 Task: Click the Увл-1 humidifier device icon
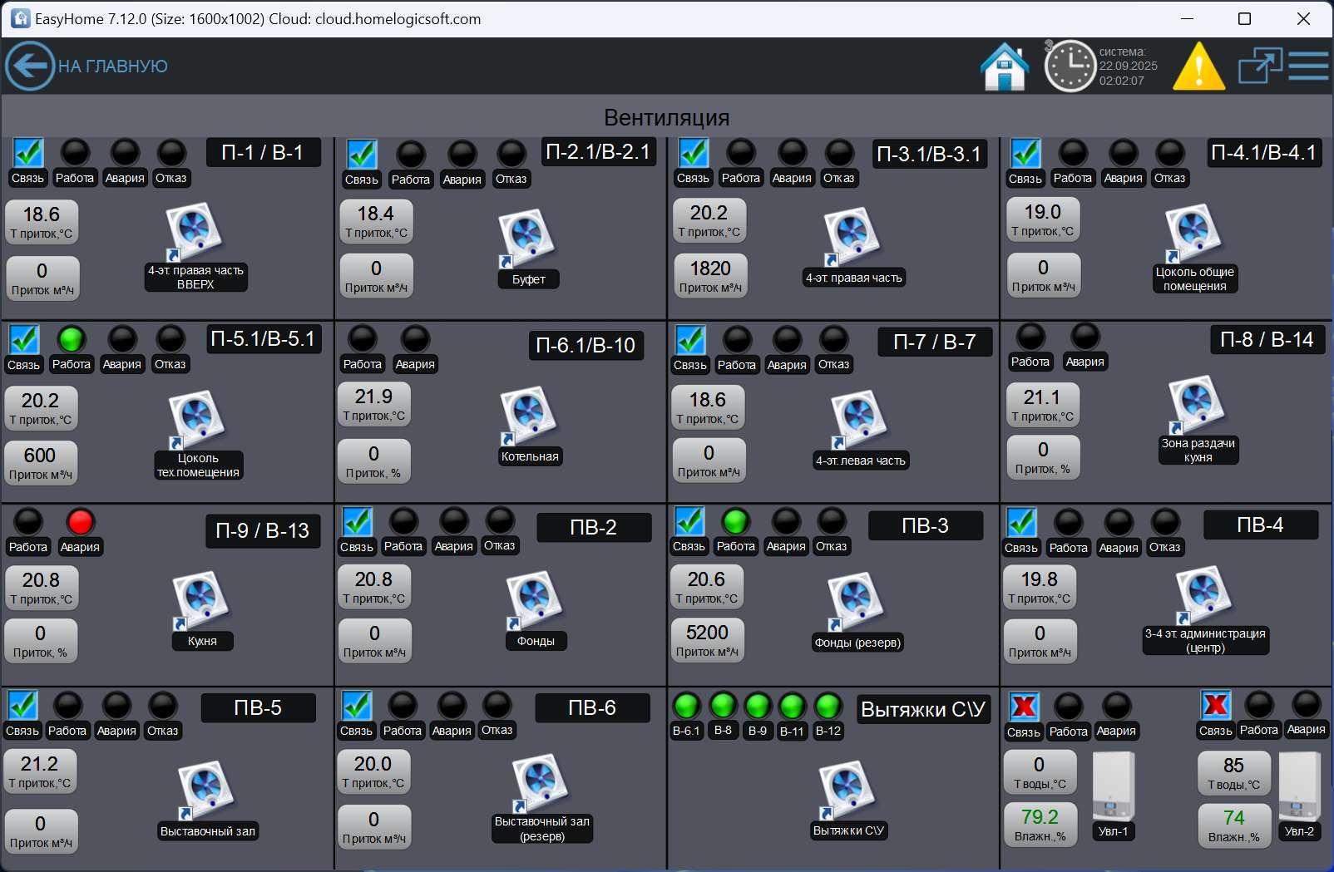coord(1113,786)
